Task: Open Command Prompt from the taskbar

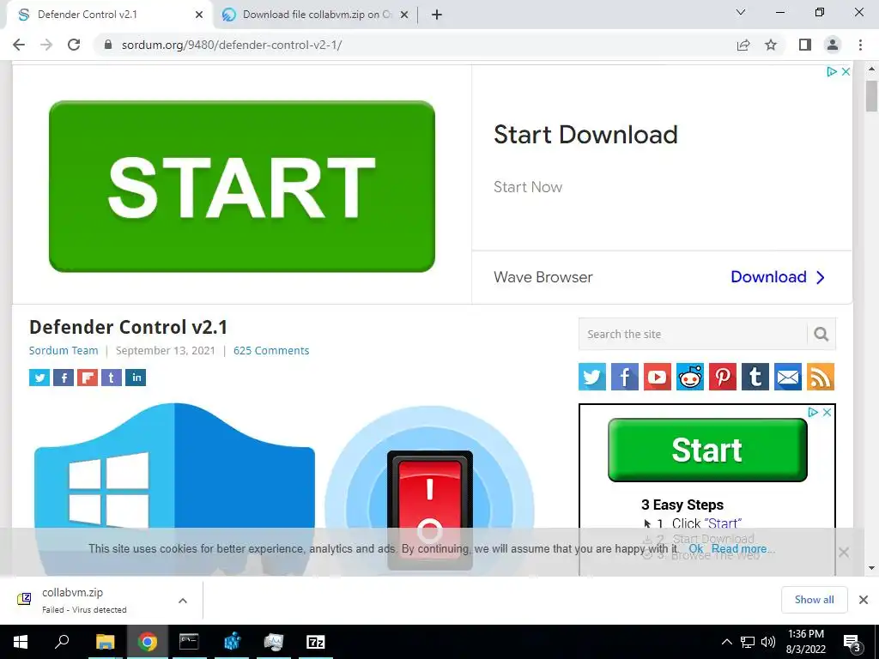Action: (x=189, y=642)
